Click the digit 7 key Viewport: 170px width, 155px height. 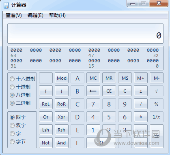tap(93, 104)
